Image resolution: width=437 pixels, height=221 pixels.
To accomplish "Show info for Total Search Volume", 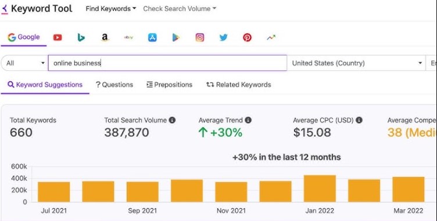I will click(x=172, y=120).
